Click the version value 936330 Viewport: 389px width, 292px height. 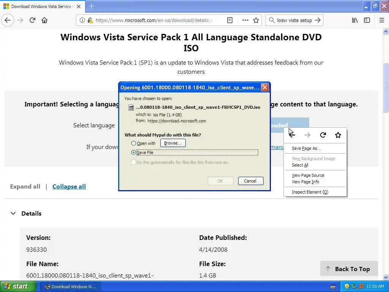[36, 249]
